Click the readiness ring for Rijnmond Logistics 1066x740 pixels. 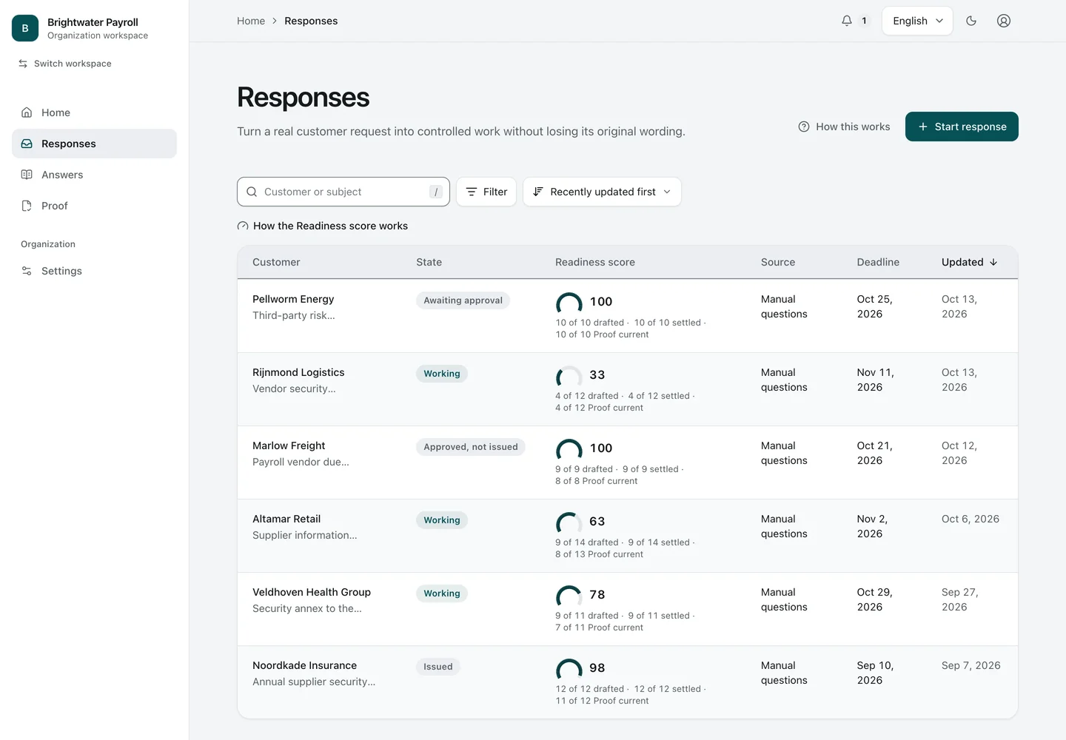click(569, 375)
